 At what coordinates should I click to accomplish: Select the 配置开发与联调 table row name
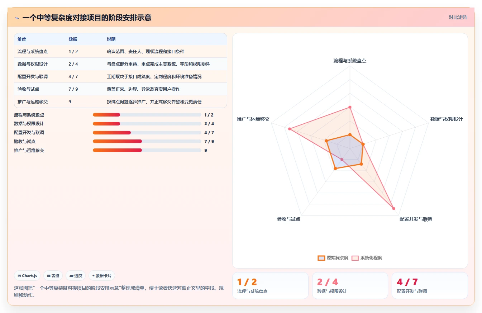tap(33, 77)
